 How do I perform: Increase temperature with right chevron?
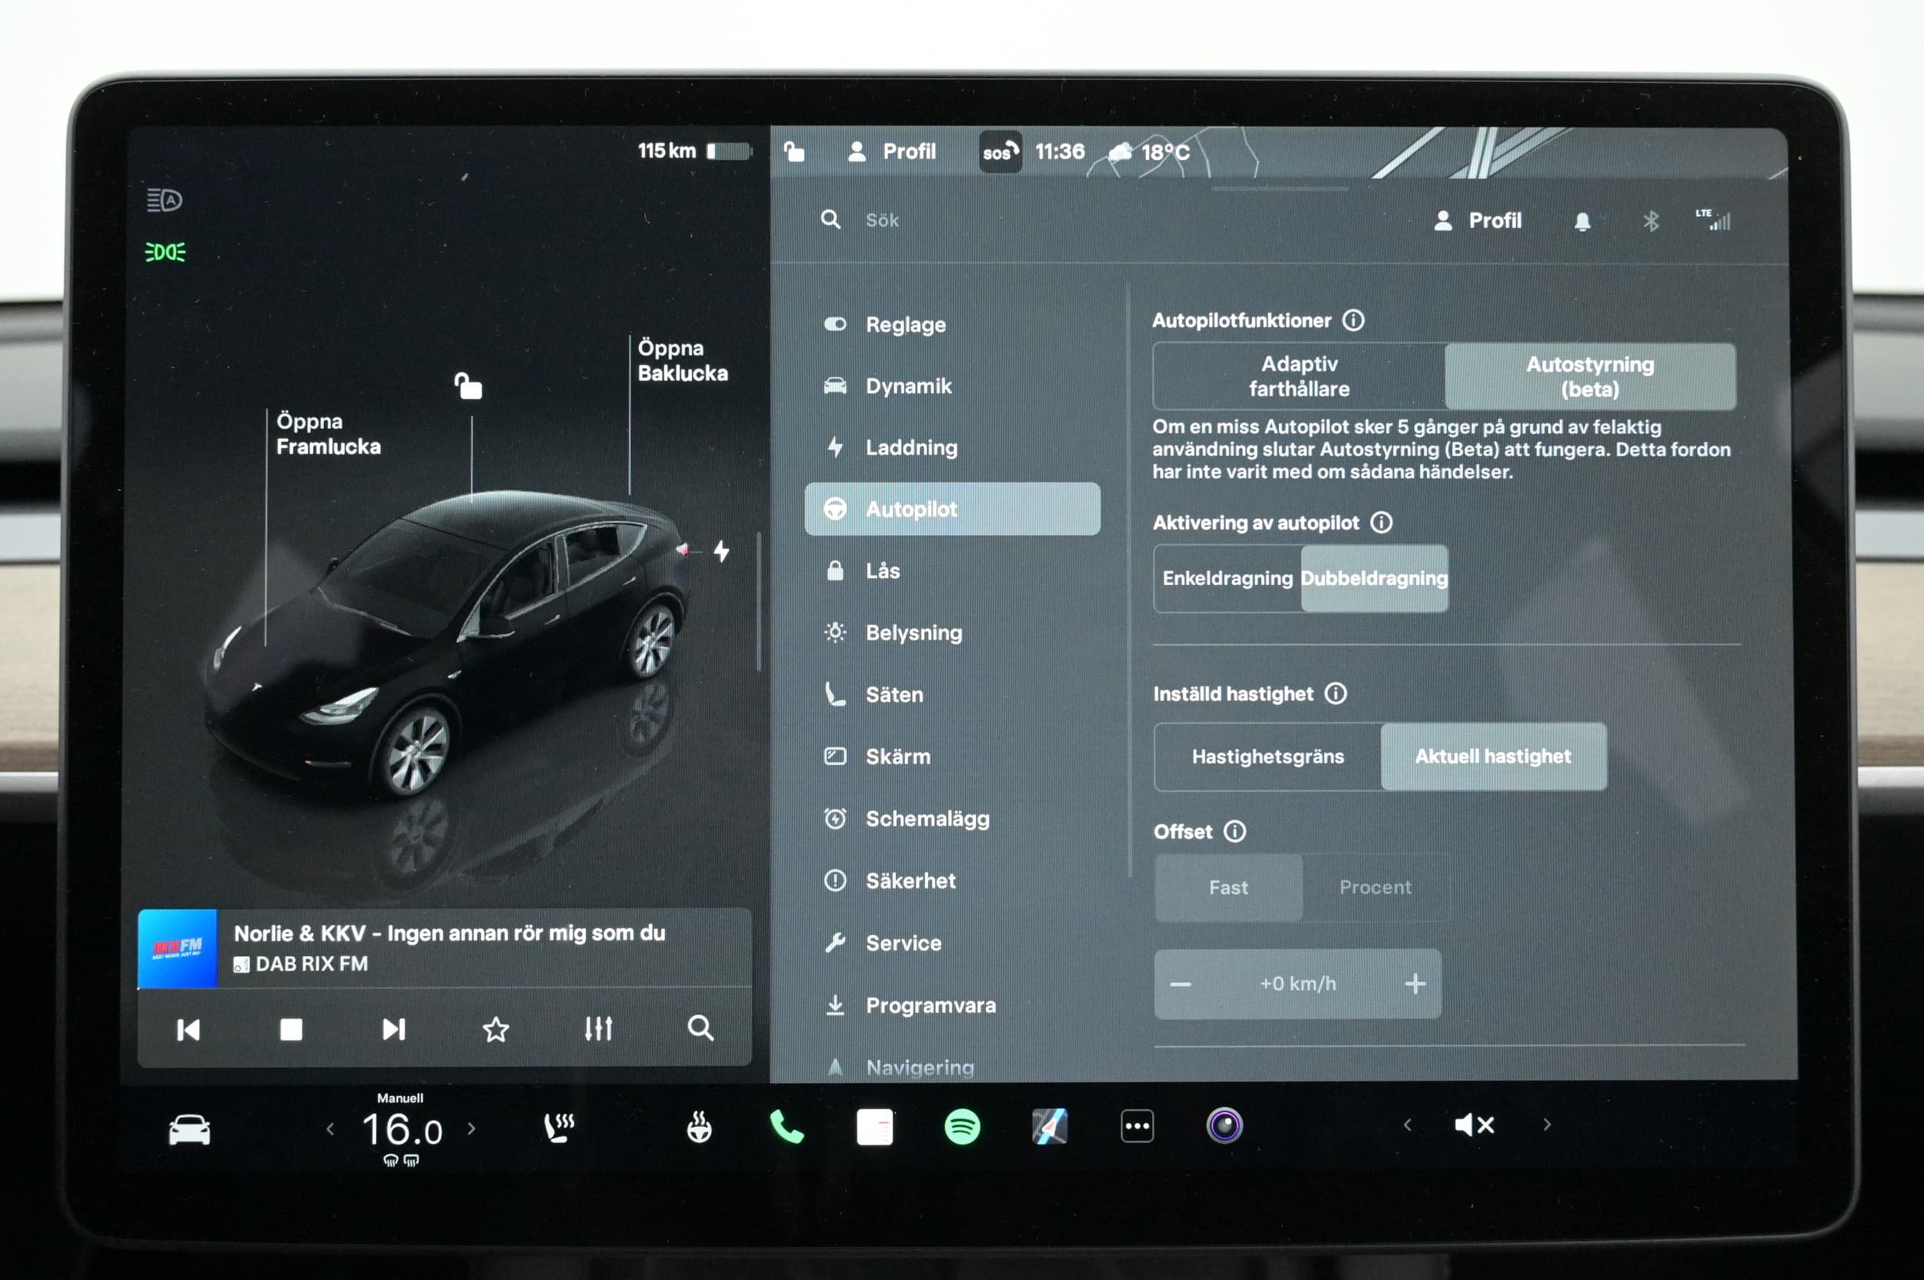[471, 1129]
